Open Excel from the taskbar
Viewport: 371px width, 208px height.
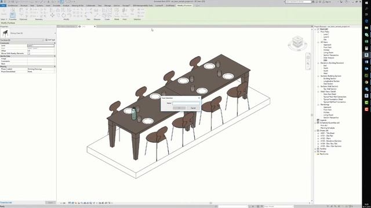(366, 42)
